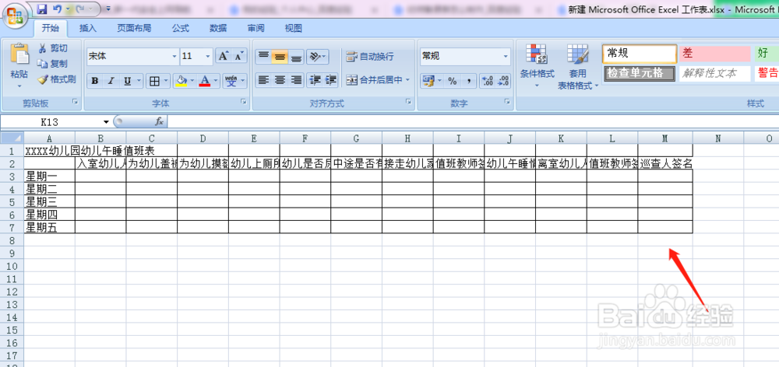Click the text orientation icon
The image size is (779, 367).
coord(315,57)
